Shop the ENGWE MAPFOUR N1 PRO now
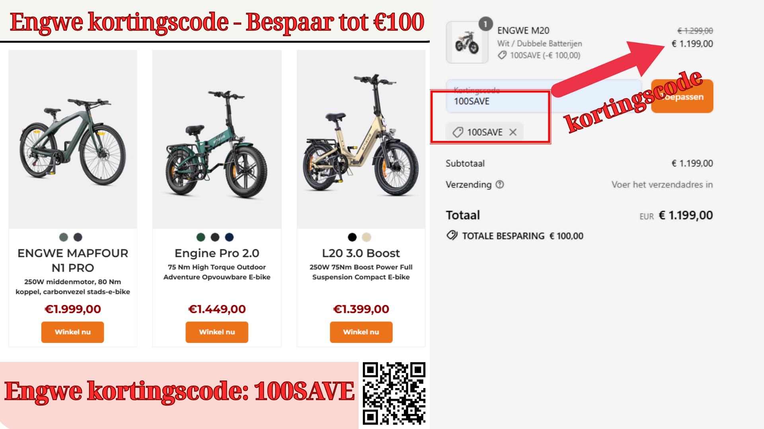Viewport: 764px width, 429px height. (72, 332)
